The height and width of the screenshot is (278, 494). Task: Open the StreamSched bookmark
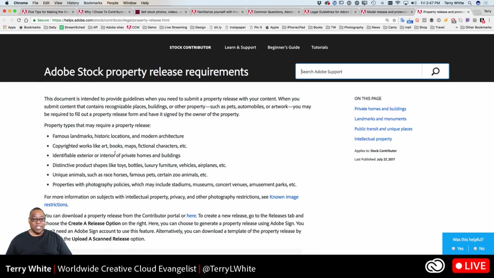click(x=72, y=28)
